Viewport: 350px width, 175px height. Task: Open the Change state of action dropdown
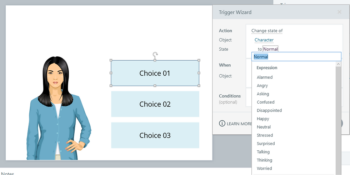[x=267, y=31]
